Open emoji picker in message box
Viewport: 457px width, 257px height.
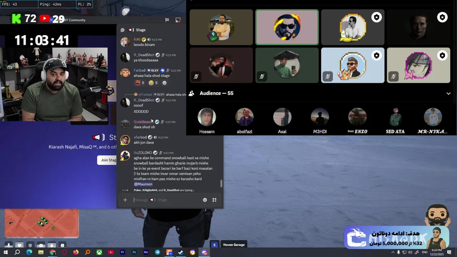(x=205, y=200)
